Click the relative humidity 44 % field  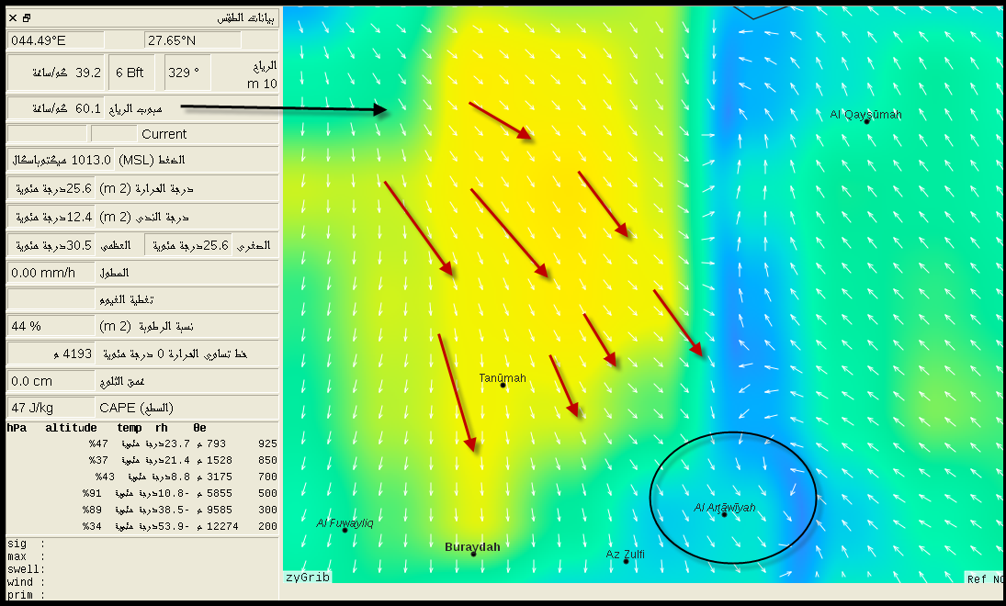(x=51, y=326)
